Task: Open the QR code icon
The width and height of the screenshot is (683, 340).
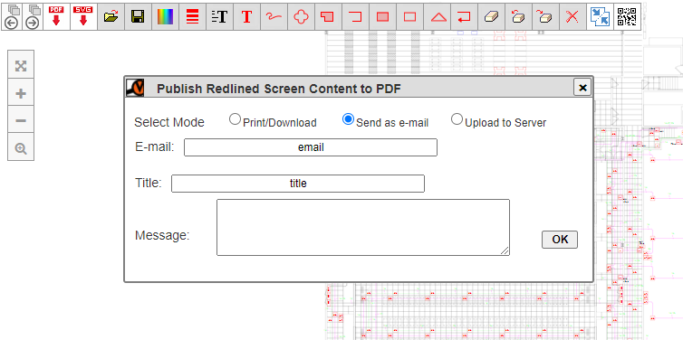Action: pos(627,16)
